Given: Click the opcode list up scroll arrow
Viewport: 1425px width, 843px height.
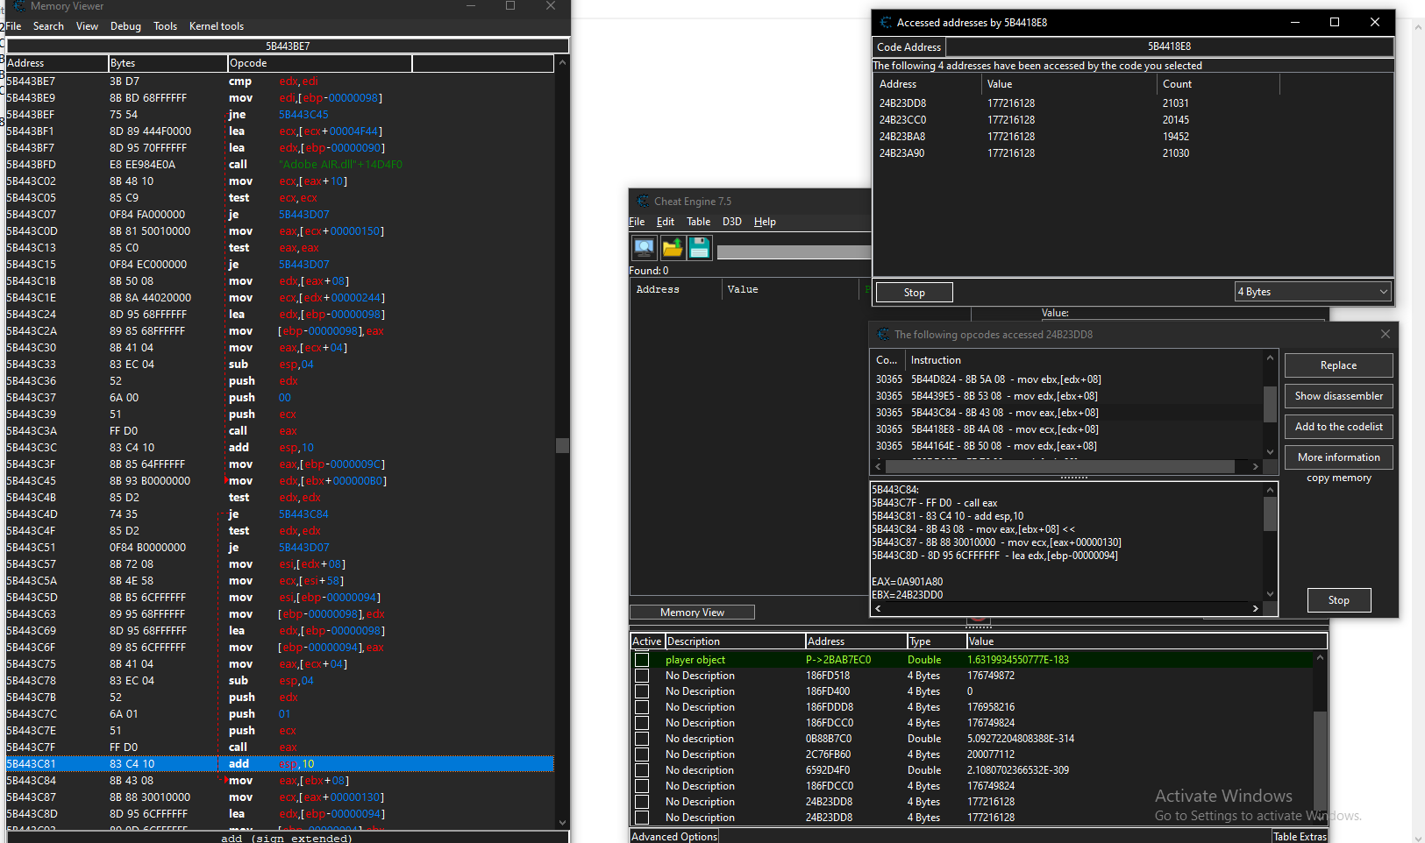Looking at the screenshot, I should point(1270,358).
